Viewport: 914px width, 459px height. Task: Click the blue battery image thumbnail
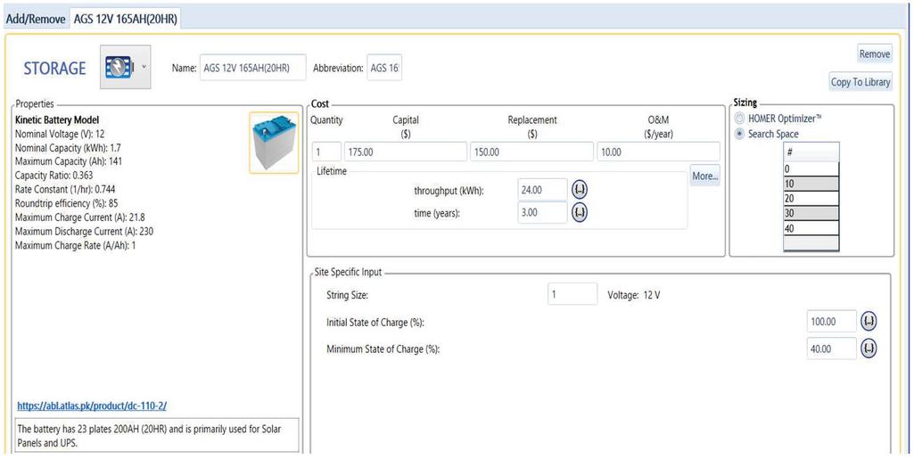tap(273, 143)
